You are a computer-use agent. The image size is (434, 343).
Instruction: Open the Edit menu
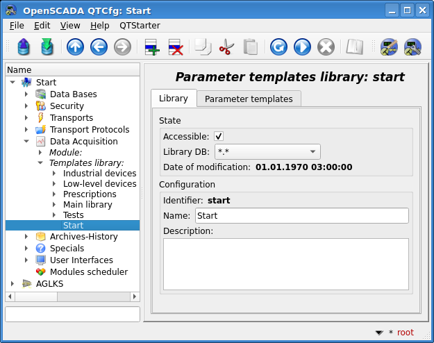[x=42, y=26]
